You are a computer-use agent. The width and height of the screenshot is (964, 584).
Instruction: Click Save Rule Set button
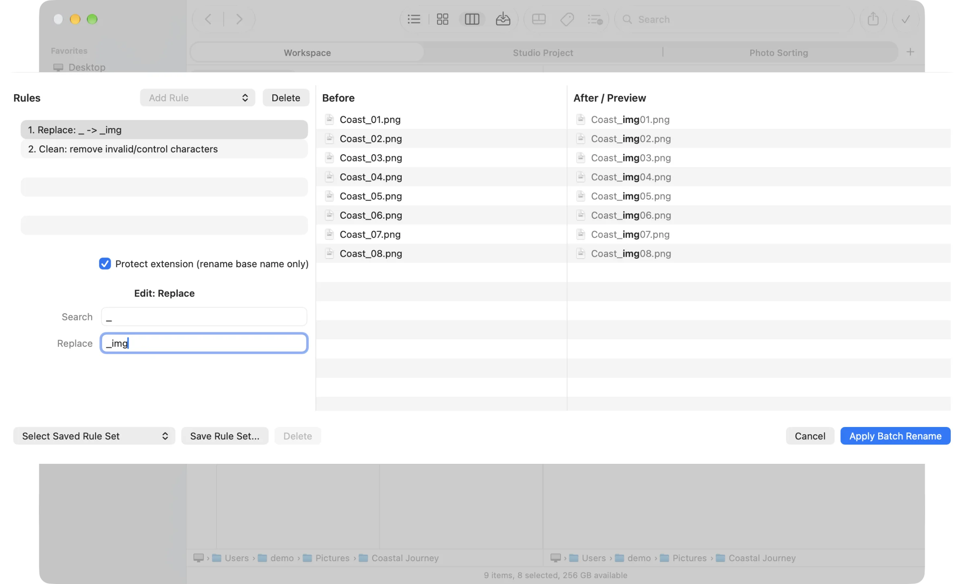coord(225,436)
